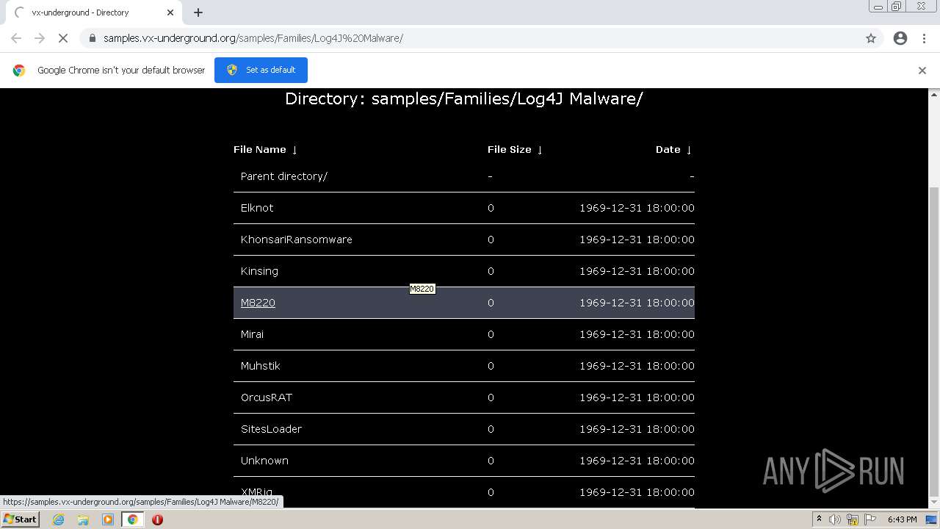940x529 pixels.
Task: Open the Kinsing folder
Action: pyautogui.click(x=259, y=271)
